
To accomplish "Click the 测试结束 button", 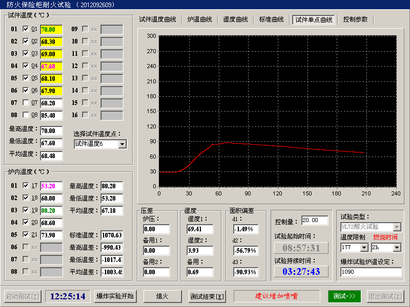I will tap(207, 296).
